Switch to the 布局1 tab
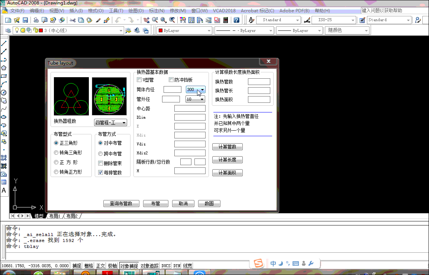This screenshot has width=429, height=275. 55,216
